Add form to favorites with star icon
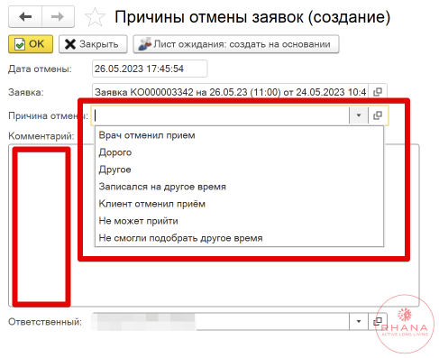The image size is (439, 358). pyautogui.click(x=95, y=17)
